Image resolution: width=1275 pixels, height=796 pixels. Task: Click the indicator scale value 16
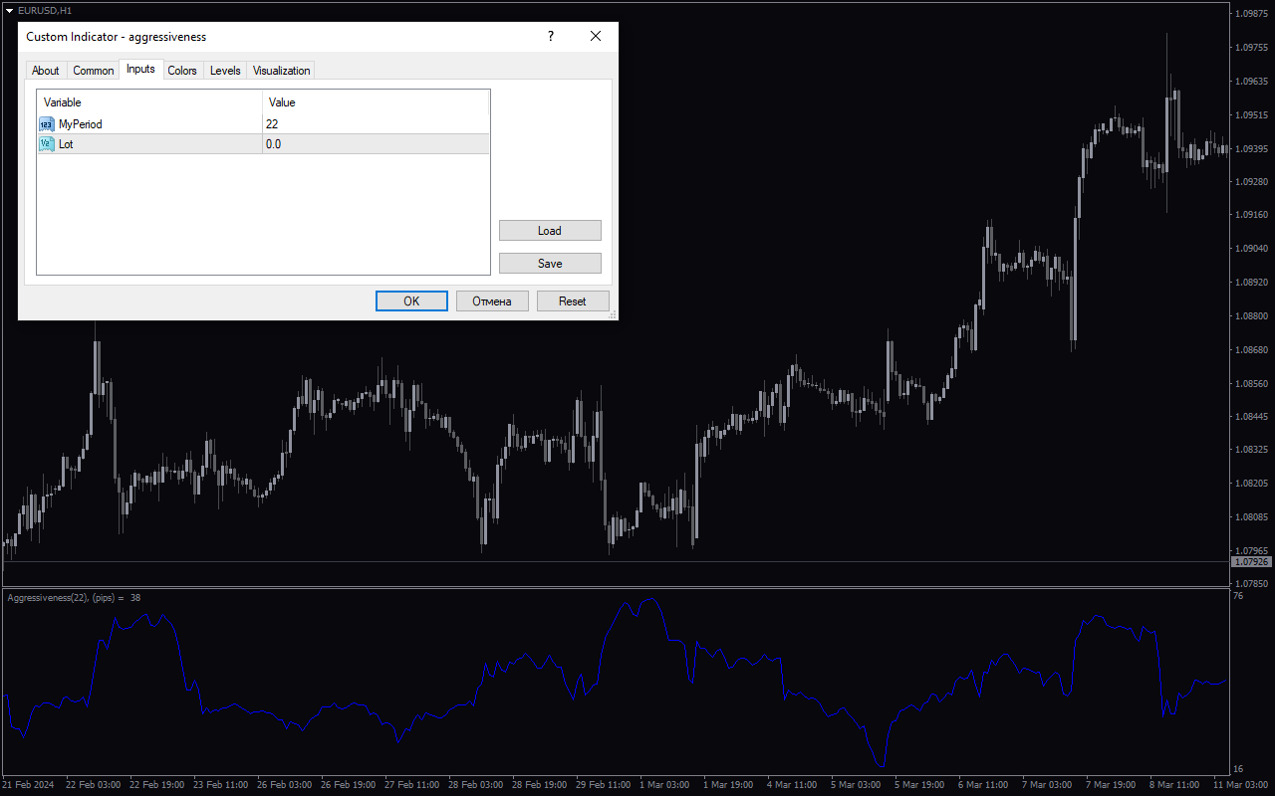tap(1238, 770)
